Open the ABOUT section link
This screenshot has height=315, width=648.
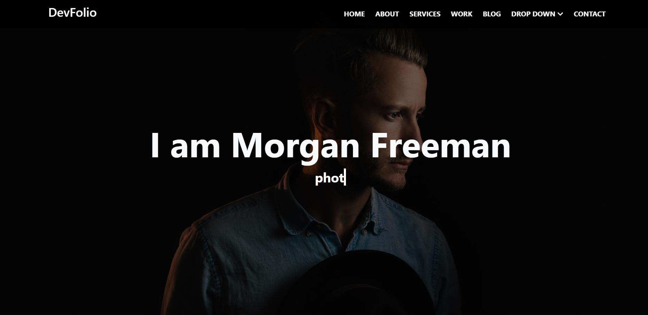(387, 14)
